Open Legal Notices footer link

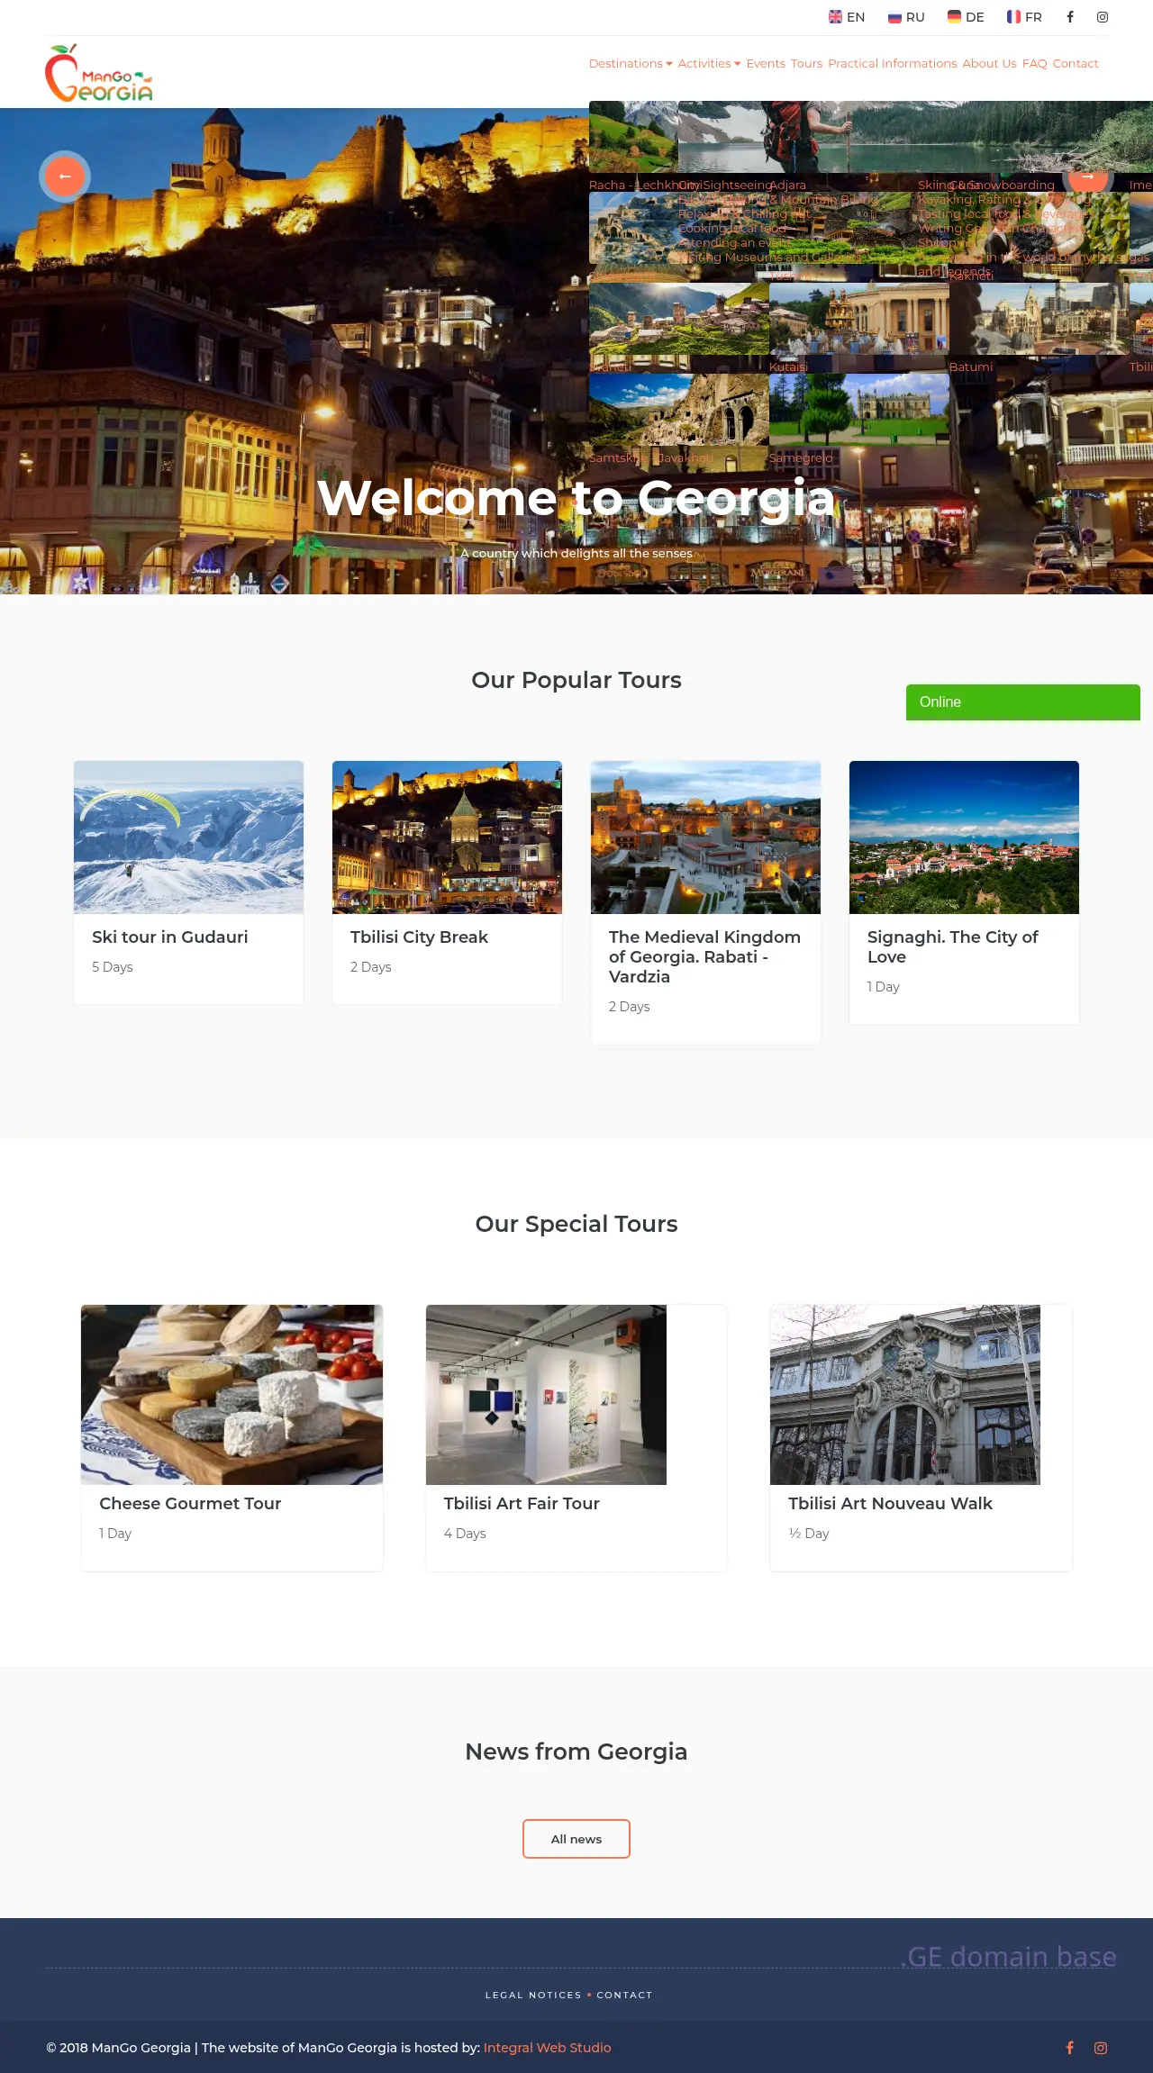pos(533,1996)
